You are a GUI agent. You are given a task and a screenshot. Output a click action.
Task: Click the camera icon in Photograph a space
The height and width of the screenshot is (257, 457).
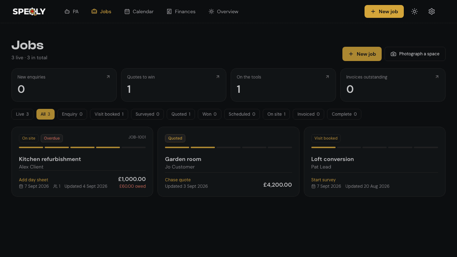(393, 54)
